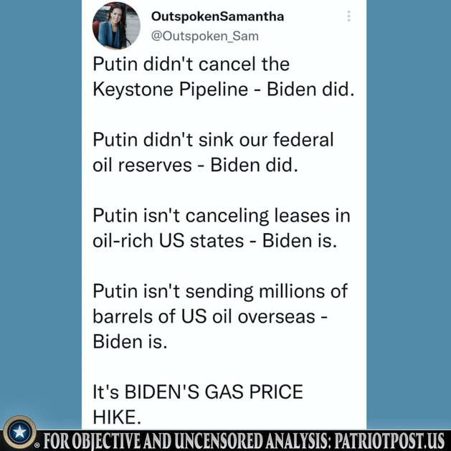Click the standalone 'Biden is.' line
The width and height of the screenshot is (451, 451).
pos(130,342)
